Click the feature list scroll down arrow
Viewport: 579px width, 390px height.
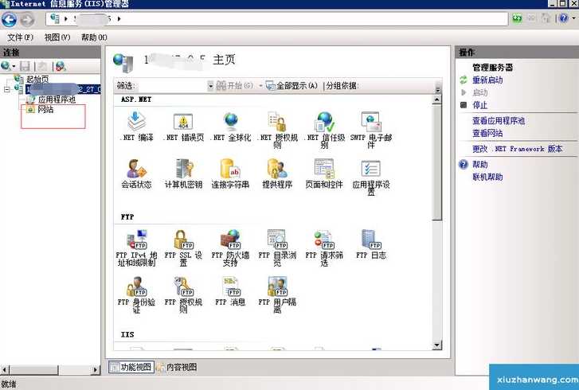tap(436, 345)
